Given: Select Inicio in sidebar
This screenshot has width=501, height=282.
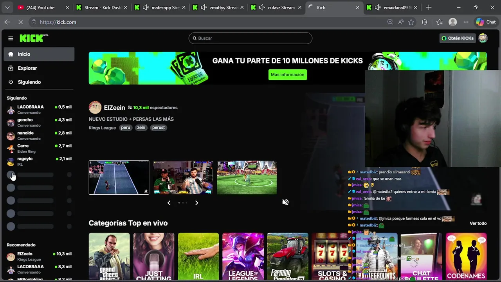Looking at the screenshot, I should point(39,54).
